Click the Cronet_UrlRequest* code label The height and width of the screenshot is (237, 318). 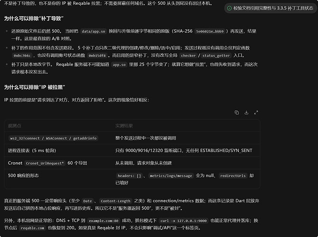point(45,163)
